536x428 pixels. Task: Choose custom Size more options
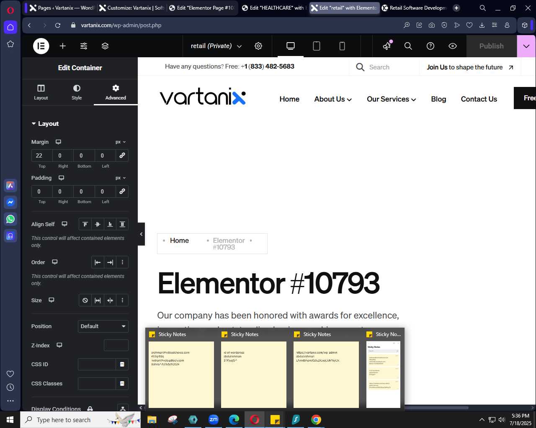tap(122, 301)
